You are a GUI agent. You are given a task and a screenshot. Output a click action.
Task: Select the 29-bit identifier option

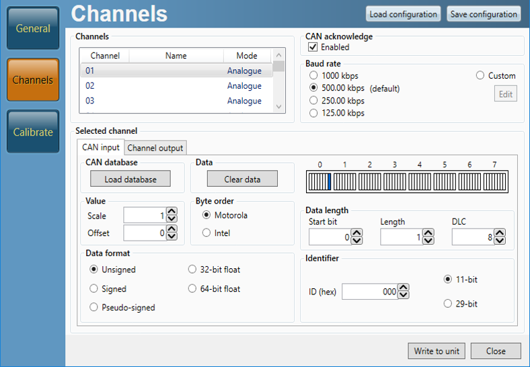pos(448,304)
